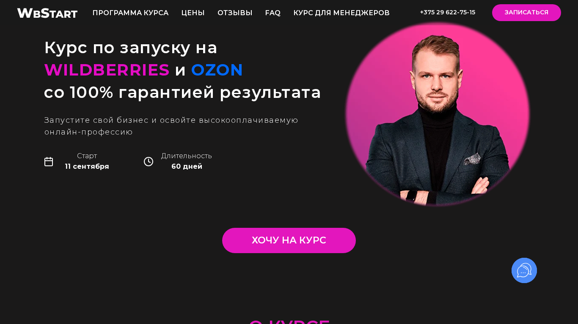Image resolution: width=578 pixels, height=324 pixels.
Task: Click the WBStart logo
Action: (x=47, y=13)
